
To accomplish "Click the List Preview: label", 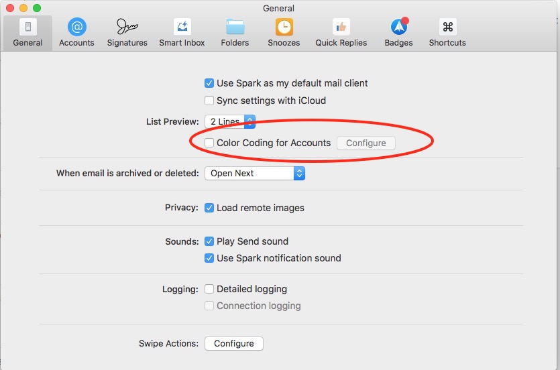I will point(172,122).
